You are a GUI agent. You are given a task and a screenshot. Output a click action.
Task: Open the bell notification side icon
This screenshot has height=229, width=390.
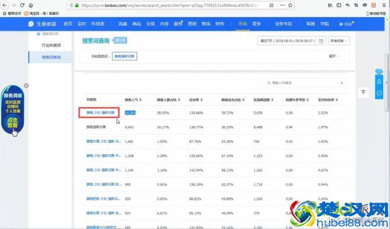(379, 81)
